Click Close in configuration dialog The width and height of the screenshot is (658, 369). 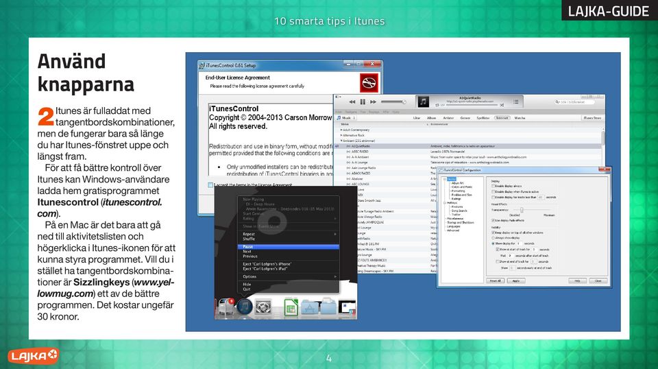point(598,281)
